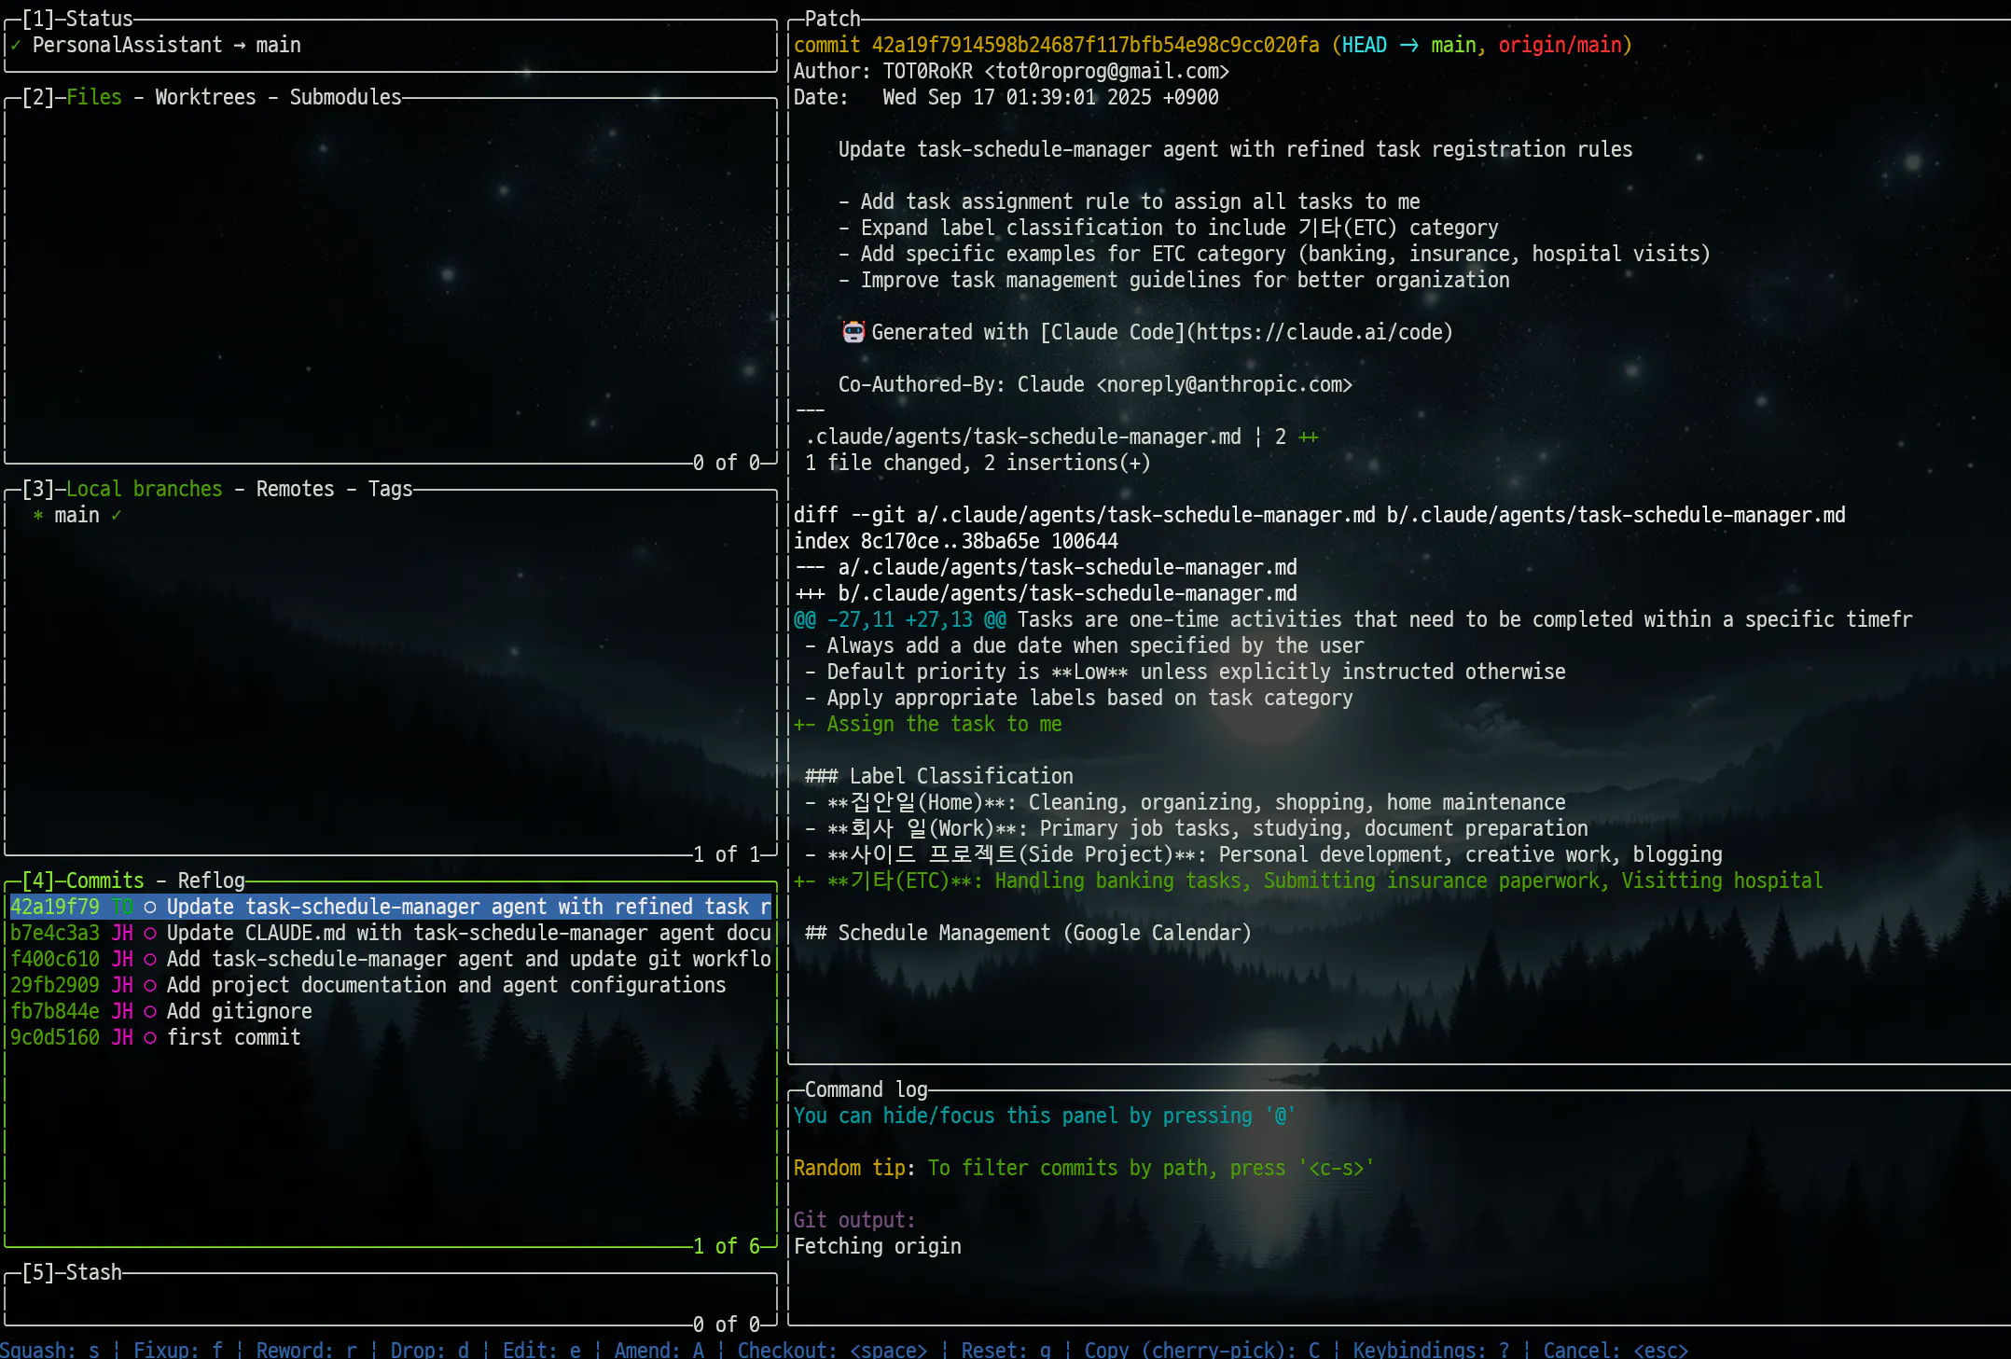Click the robot emoji before 'Generated with'
Image resolution: width=2011 pixels, height=1359 pixels.
coord(853,332)
